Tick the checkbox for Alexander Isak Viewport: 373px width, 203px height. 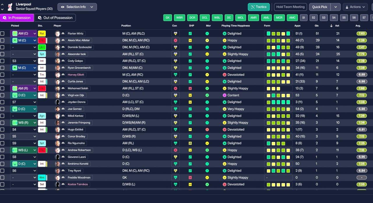coord(2,54)
